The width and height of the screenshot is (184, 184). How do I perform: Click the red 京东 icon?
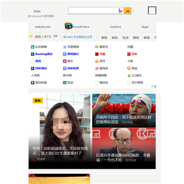point(129,54)
